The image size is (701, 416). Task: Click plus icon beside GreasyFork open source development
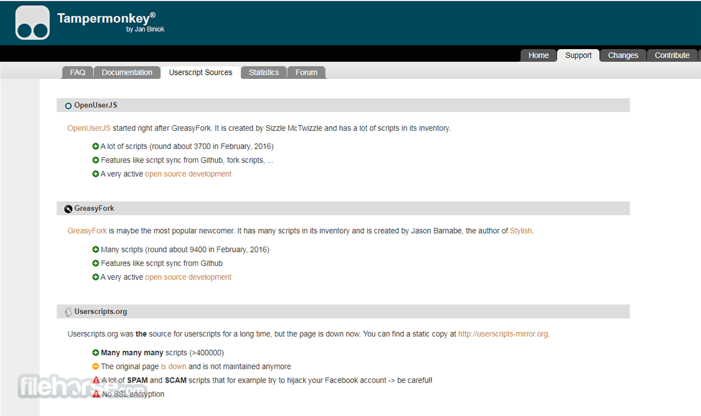[x=96, y=278]
